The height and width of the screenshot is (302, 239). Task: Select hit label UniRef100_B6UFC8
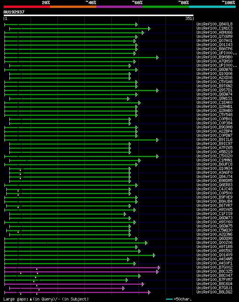(214, 164)
